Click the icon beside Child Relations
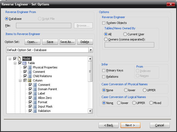177x132 pixels. (x=30, y=76)
